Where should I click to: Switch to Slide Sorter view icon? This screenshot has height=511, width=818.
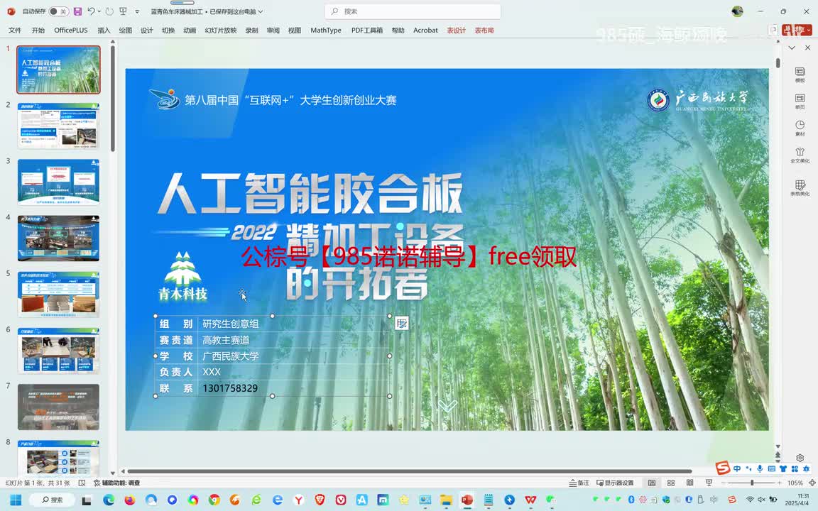(671, 483)
